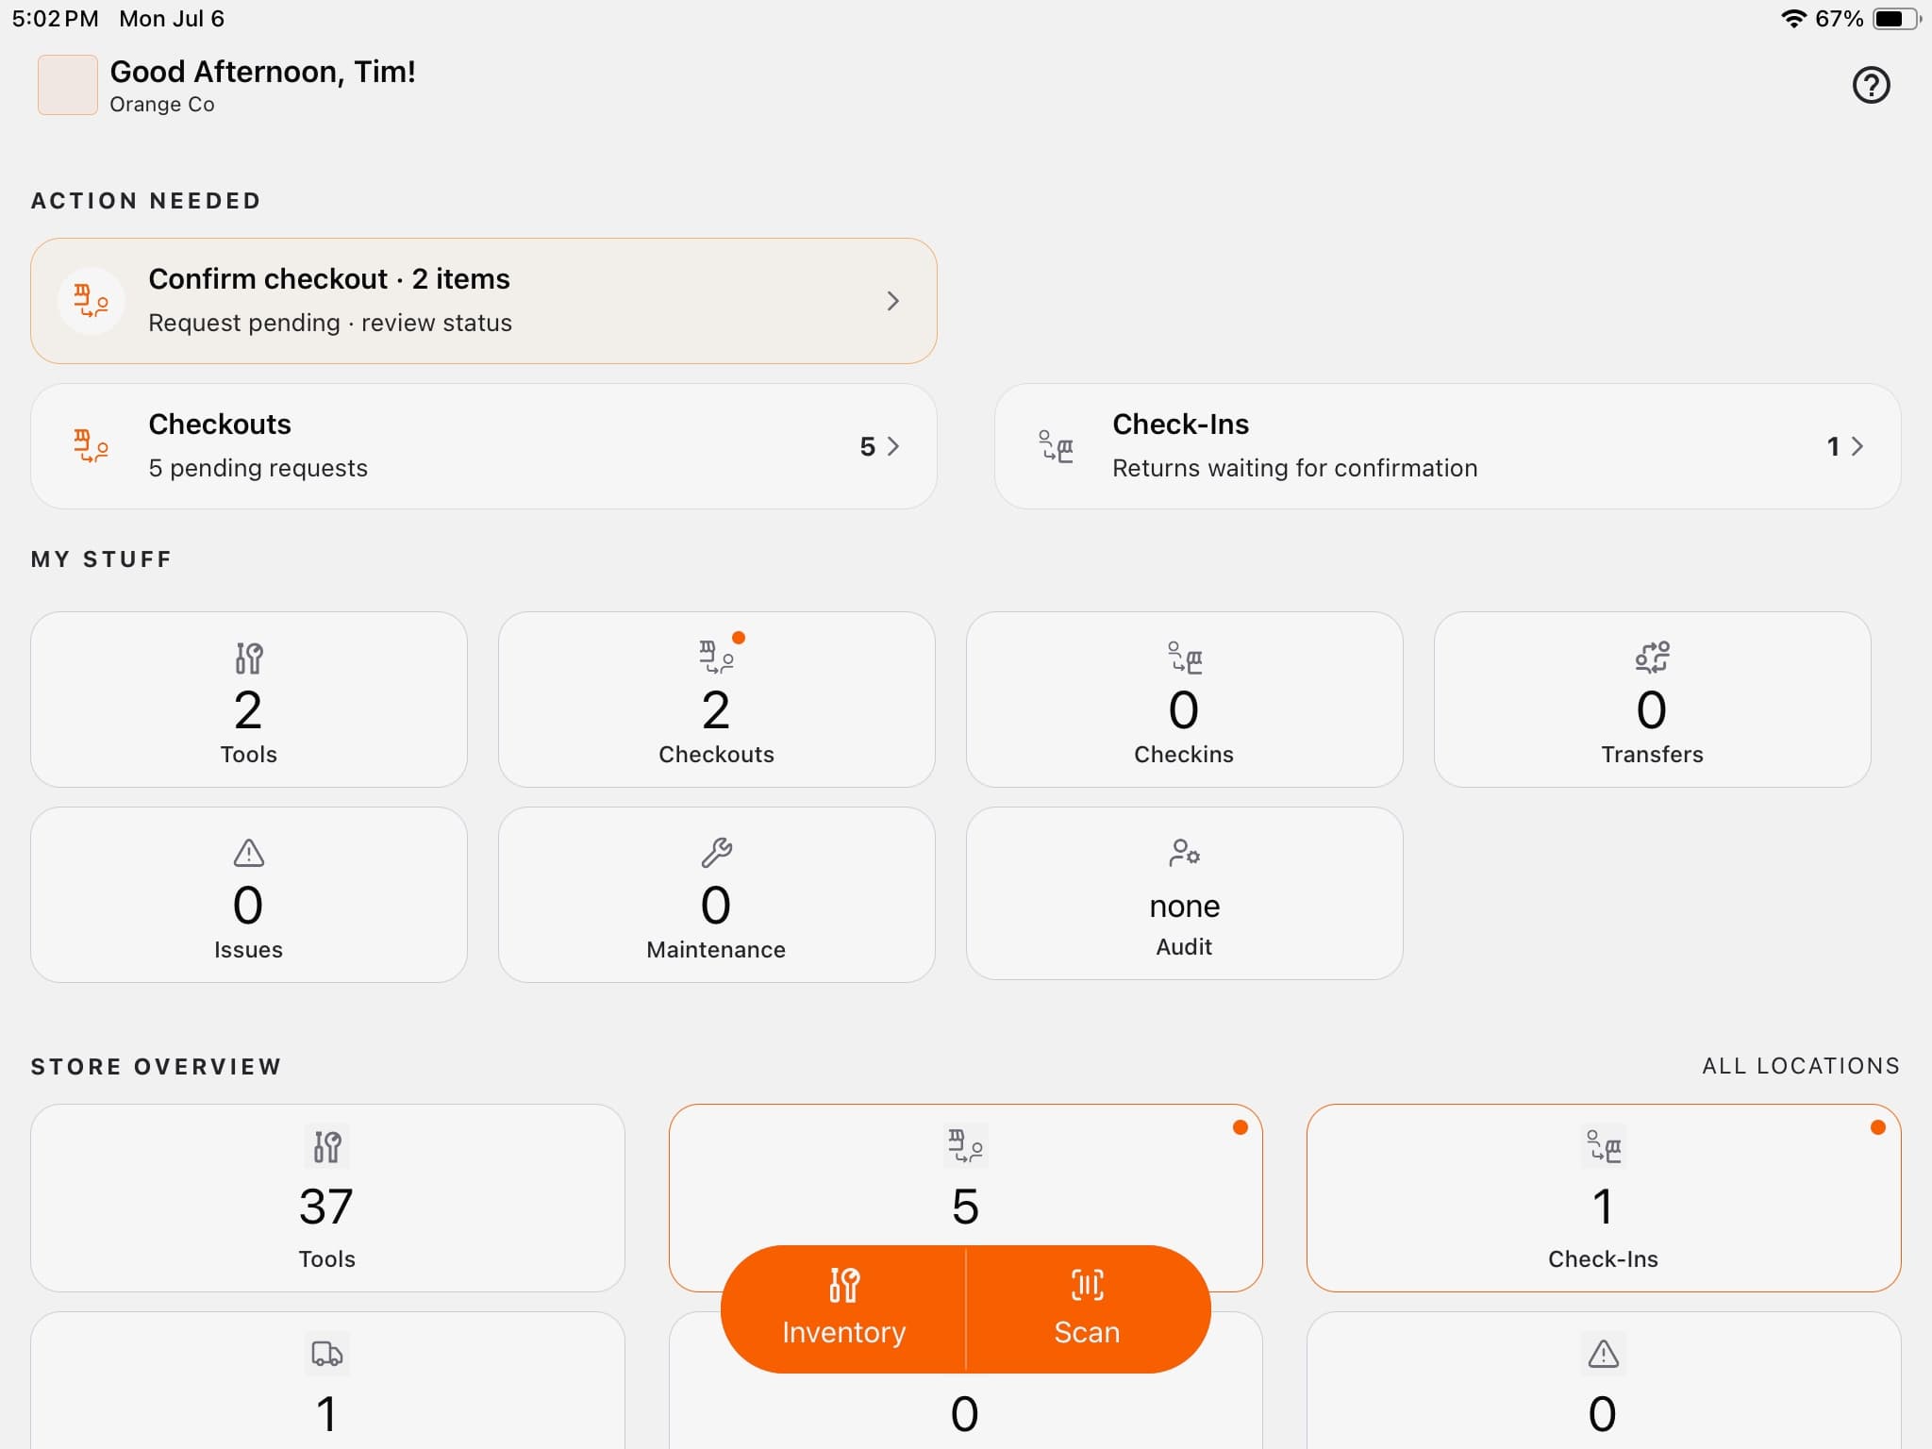Image resolution: width=1932 pixels, height=1449 pixels.
Task: Open My Stuff 2 Checkouts tile
Action: coord(717,699)
